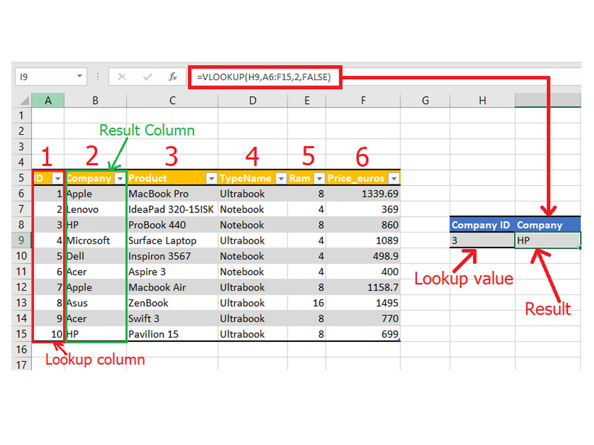This screenshot has width=594, height=445.
Task: Click the formula bar showing the VLOOKUP formula
Action: (x=267, y=77)
